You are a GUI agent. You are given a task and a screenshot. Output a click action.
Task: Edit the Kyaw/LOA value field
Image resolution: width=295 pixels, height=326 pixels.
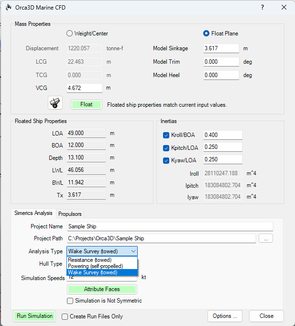pyautogui.click(x=223, y=160)
